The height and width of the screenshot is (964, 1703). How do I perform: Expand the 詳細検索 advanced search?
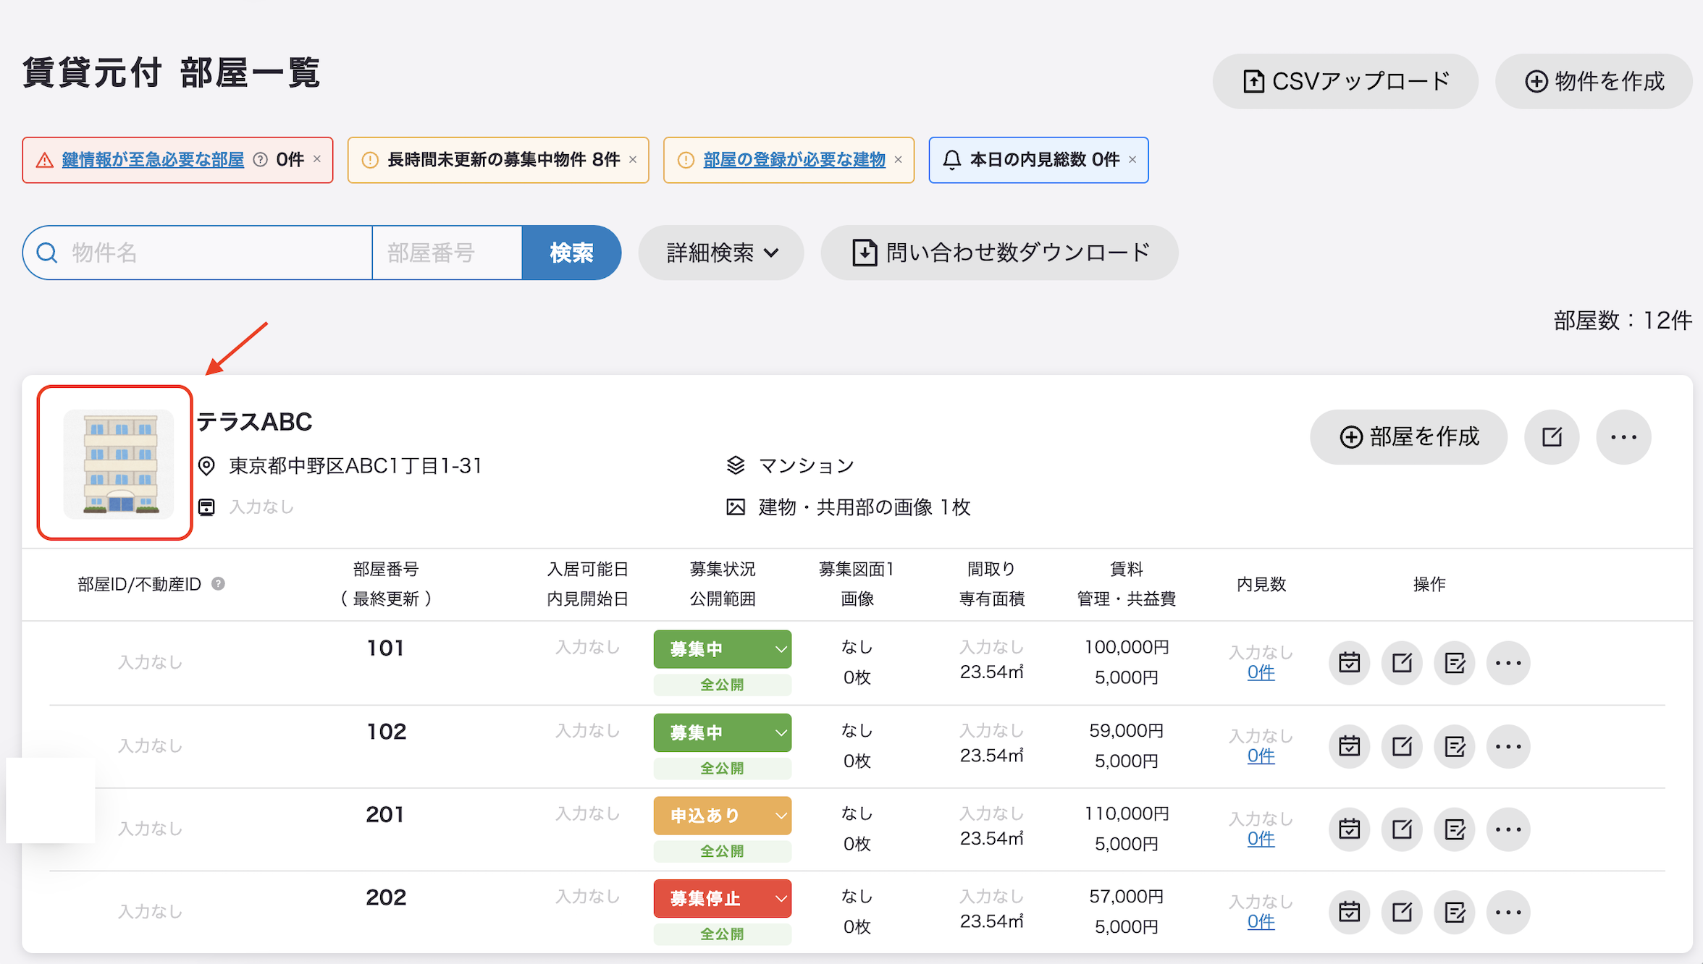(721, 253)
